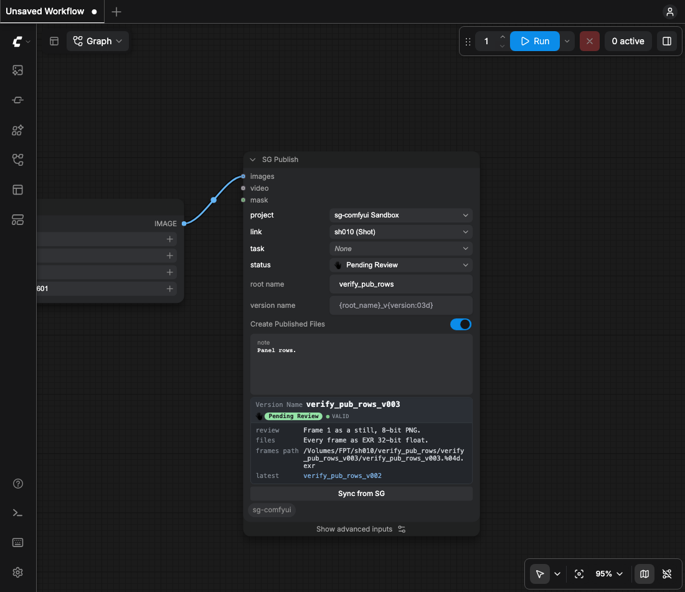Open the cursor mode dropdown arrow
The width and height of the screenshot is (685, 592).
[557, 574]
